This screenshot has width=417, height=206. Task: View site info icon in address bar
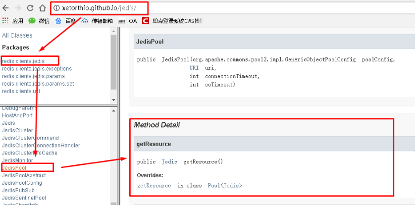click(56, 8)
